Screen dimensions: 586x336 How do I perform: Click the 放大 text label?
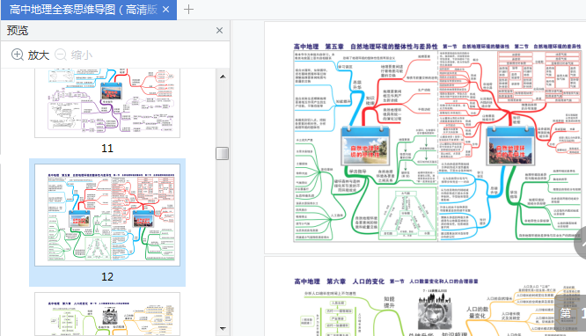click(x=39, y=55)
